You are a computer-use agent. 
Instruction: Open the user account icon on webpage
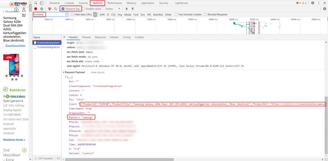24,9
